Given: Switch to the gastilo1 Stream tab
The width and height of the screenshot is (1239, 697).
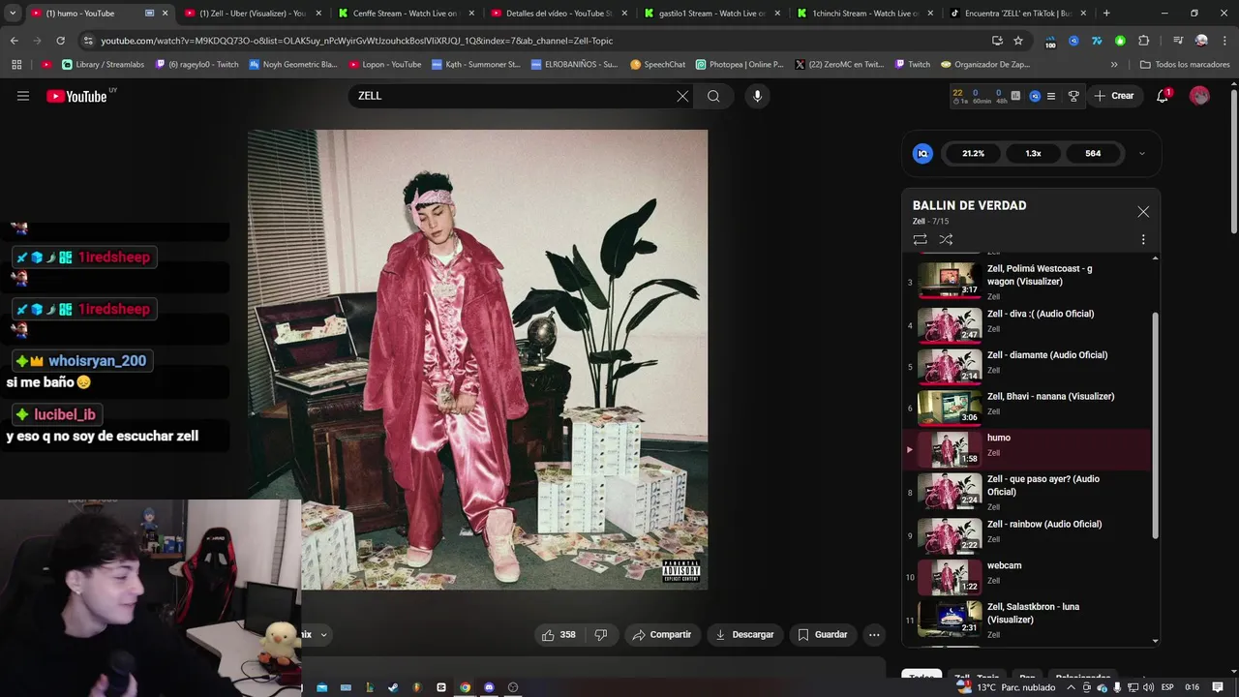Looking at the screenshot, I should 712,14.
